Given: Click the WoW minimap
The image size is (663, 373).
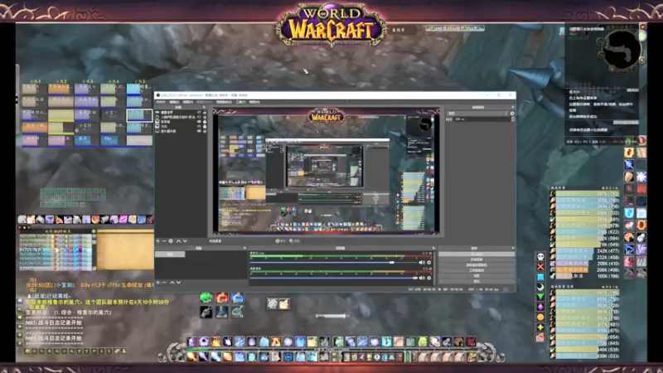Looking at the screenshot, I should (620, 51).
